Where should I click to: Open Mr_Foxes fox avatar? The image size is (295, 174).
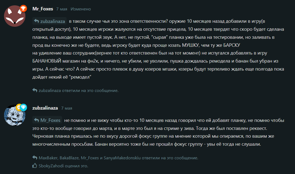[15, 16]
